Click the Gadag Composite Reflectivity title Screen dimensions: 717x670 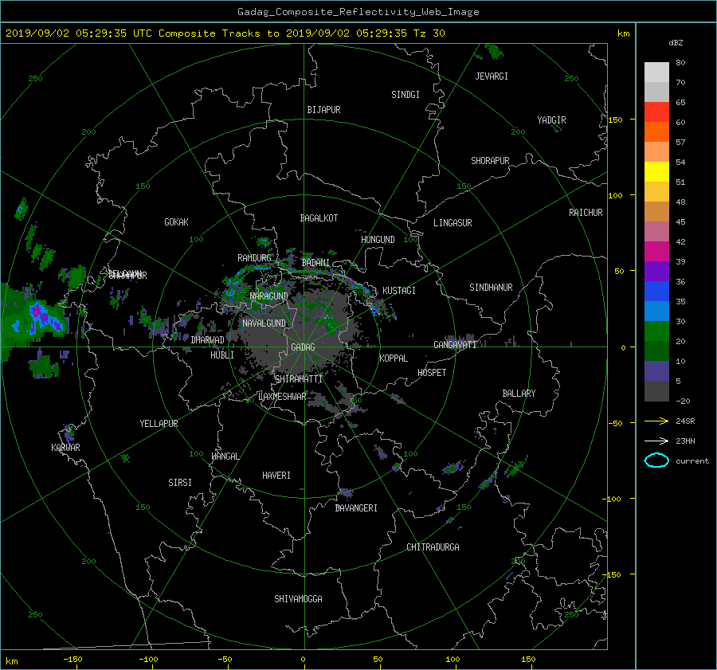point(358,12)
